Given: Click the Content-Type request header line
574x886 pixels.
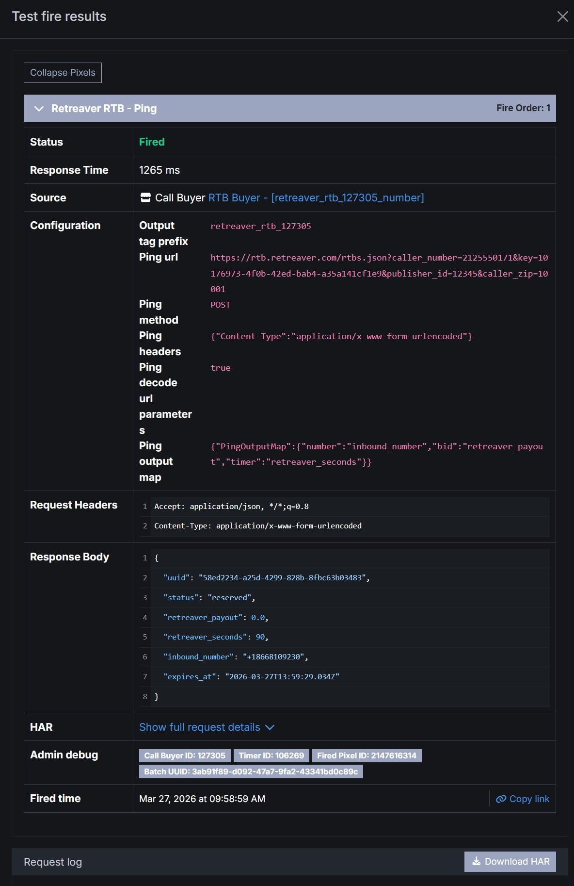Looking at the screenshot, I should coord(258,526).
